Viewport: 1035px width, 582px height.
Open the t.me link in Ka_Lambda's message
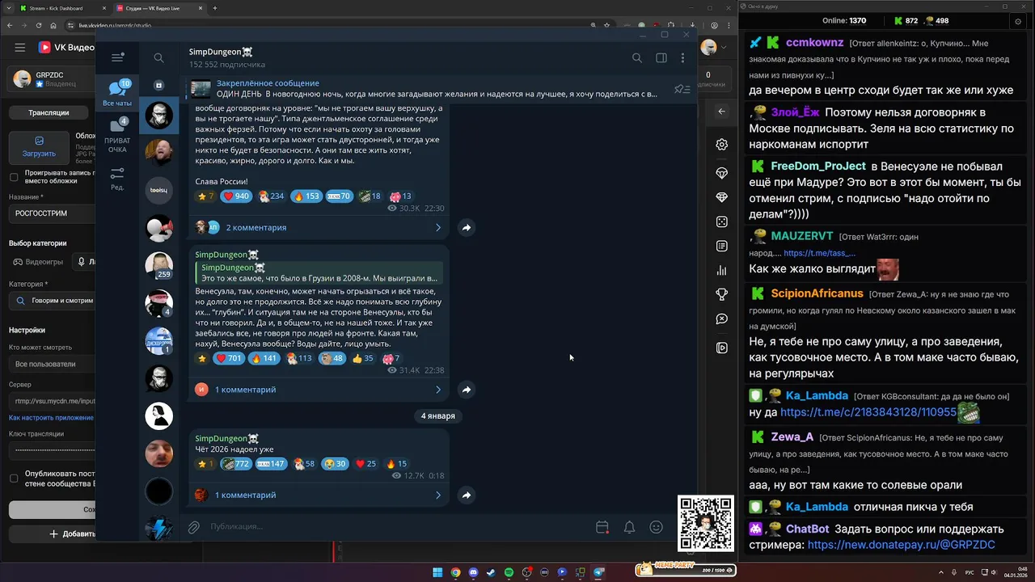tap(868, 412)
